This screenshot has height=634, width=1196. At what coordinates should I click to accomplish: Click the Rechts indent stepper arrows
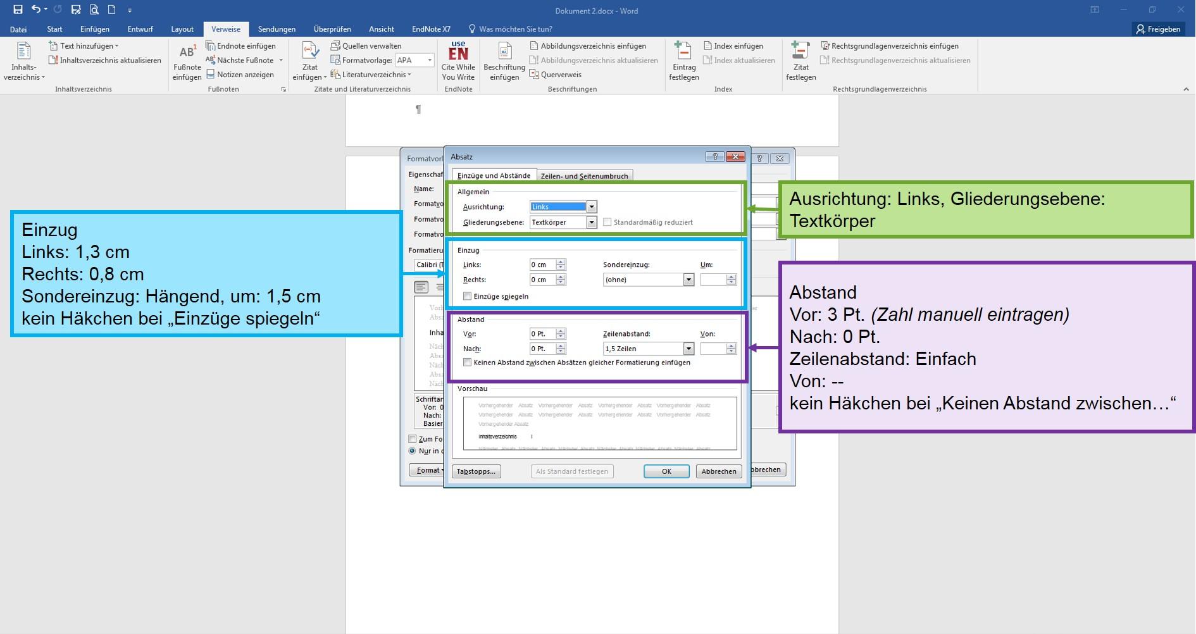[x=561, y=280]
